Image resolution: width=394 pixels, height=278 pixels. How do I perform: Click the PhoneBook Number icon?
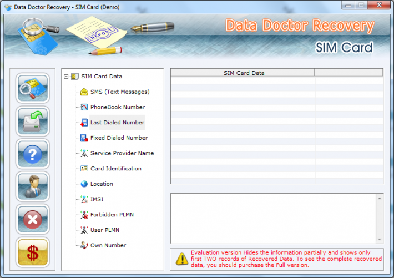click(x=84, y=107)
